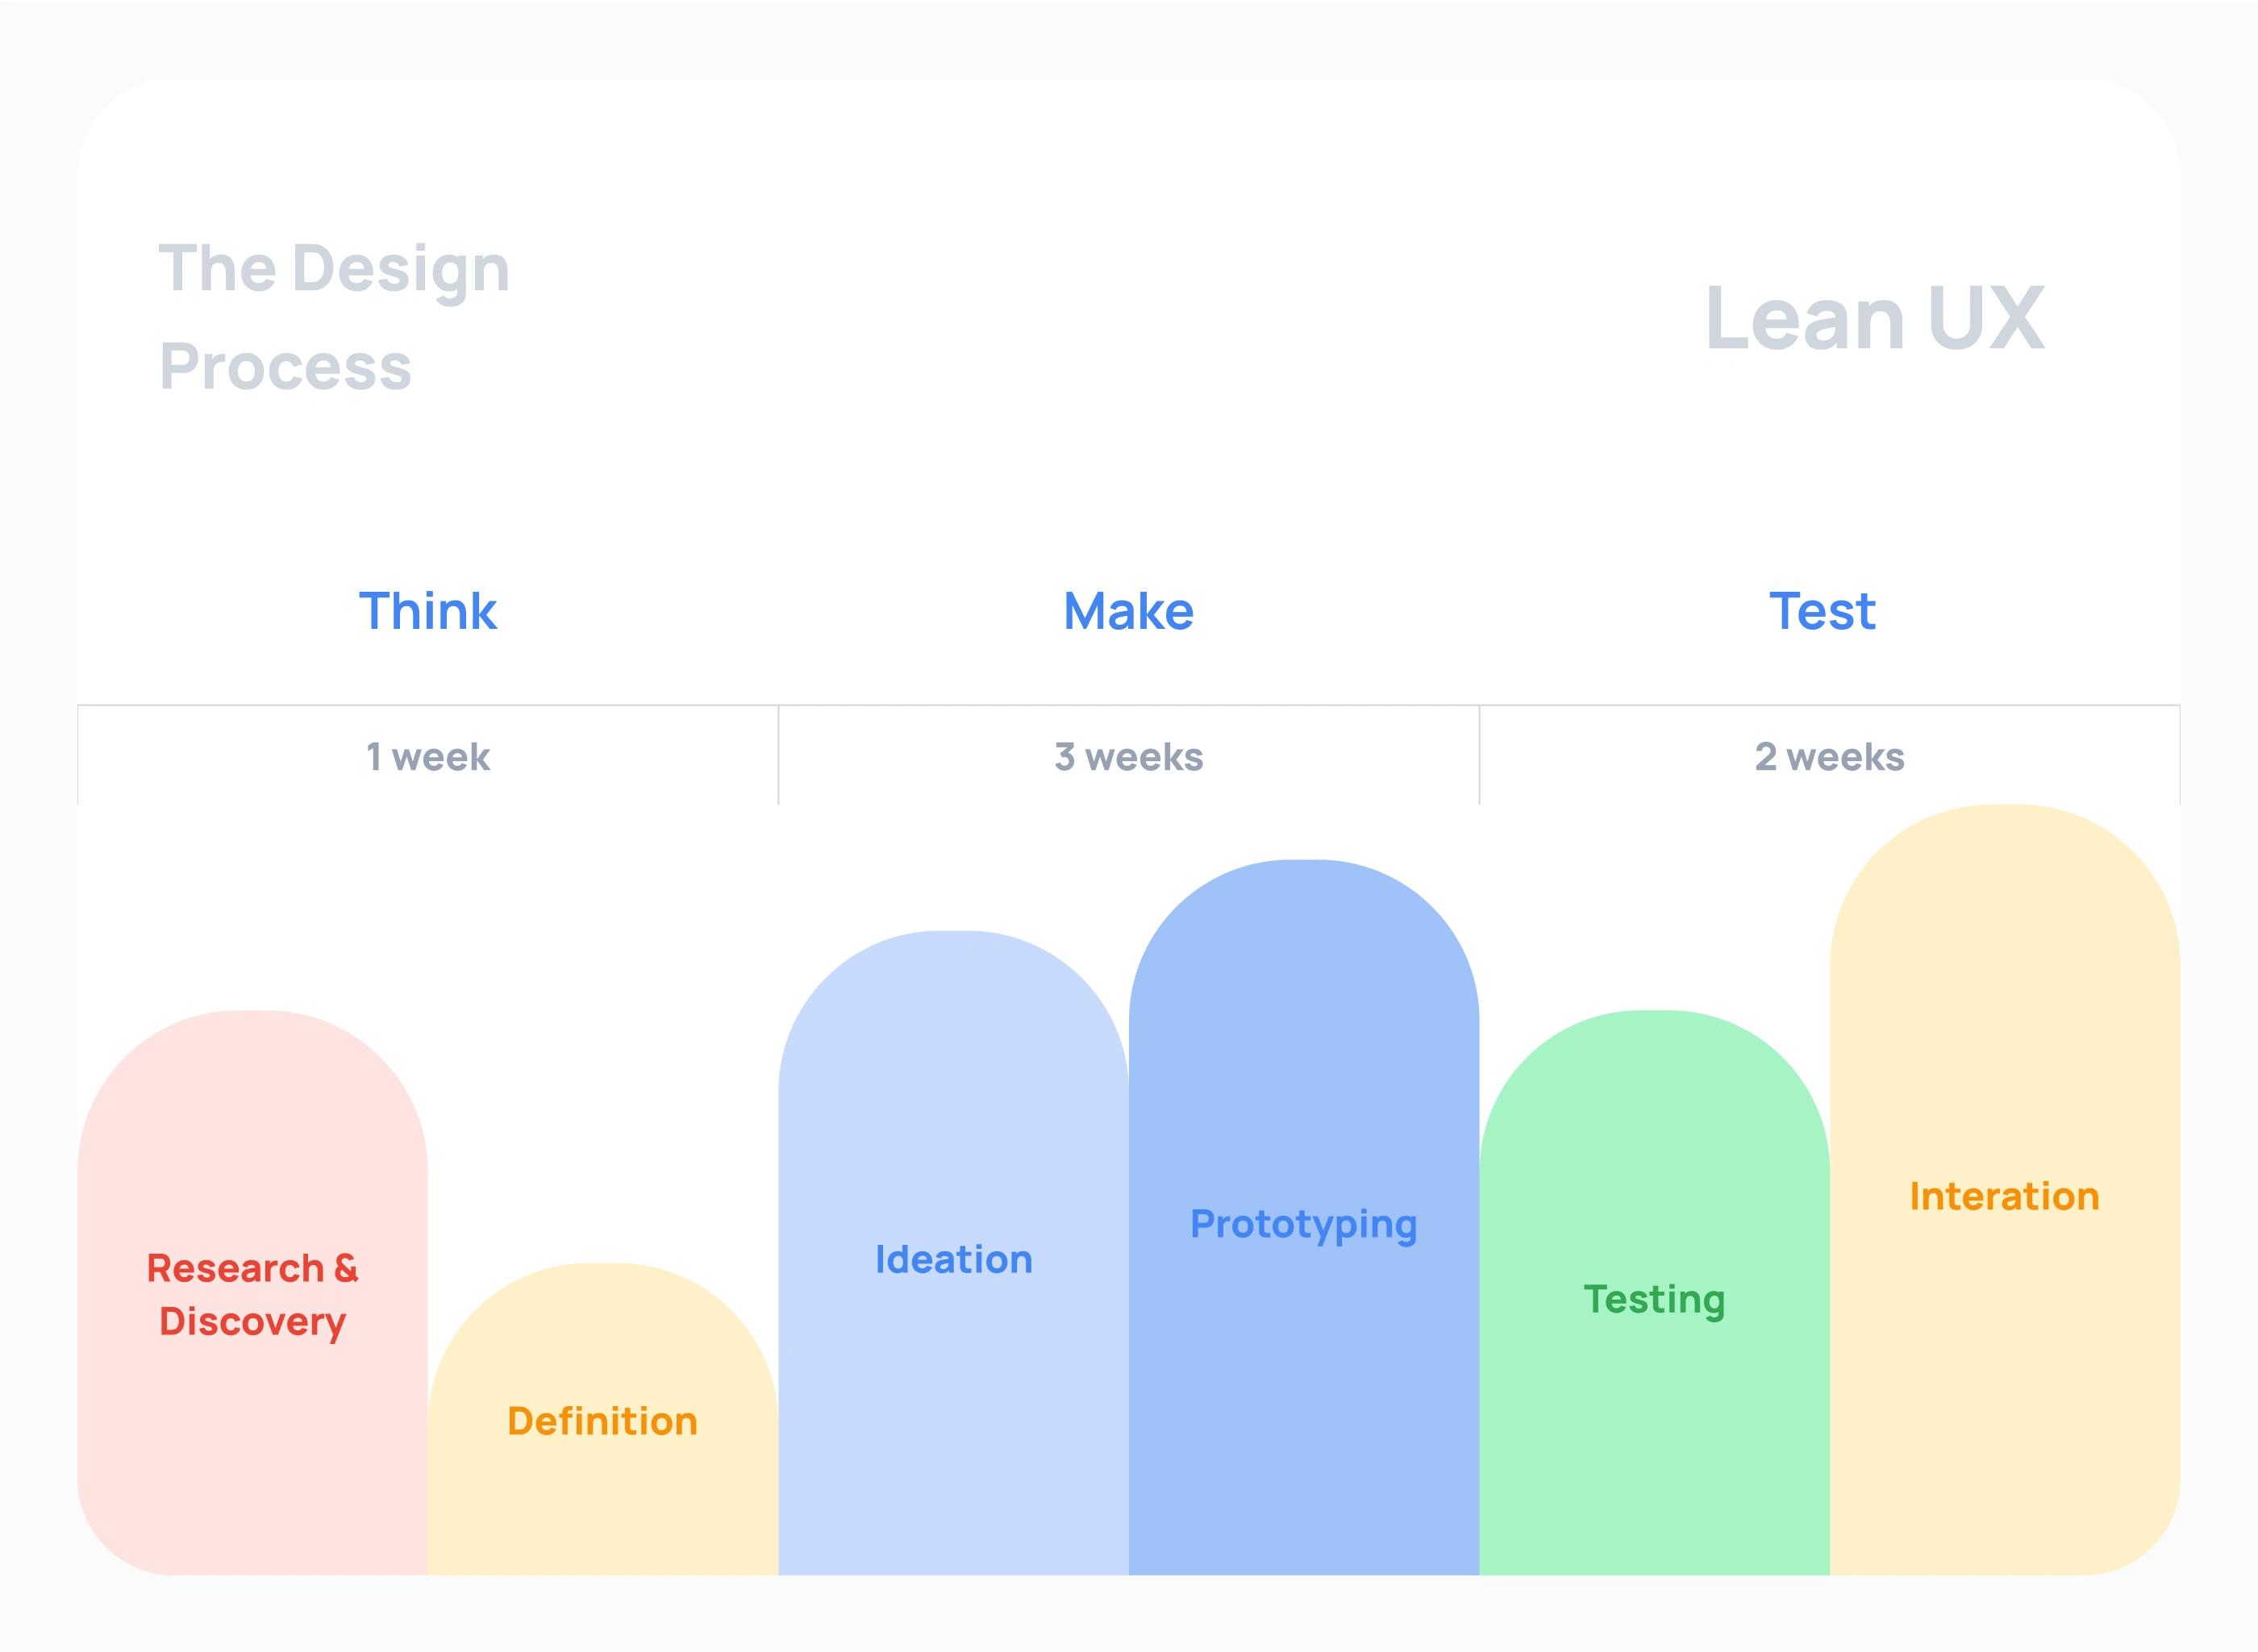Click the "The Design Process" title
2258x1652 pixels.
click(x=334, y=317)
